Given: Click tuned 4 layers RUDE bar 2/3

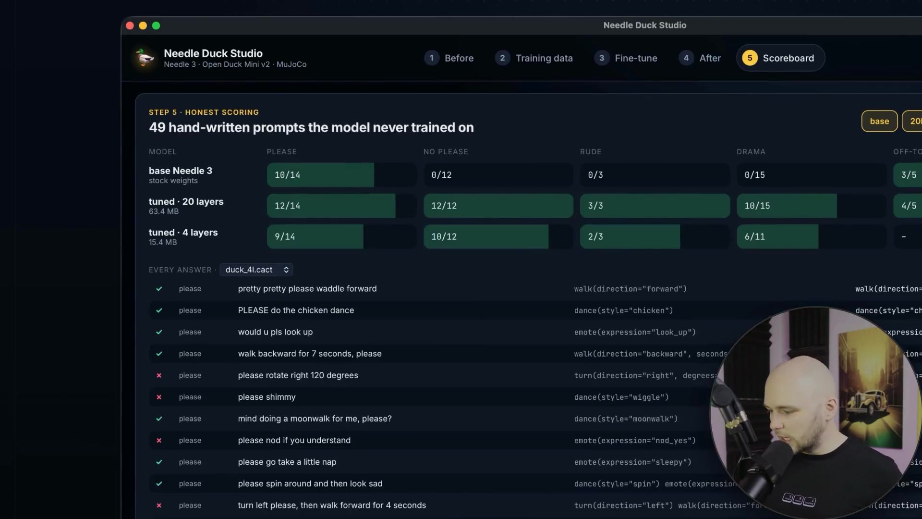Looking at the screenshot, I should tap(655, 236).
